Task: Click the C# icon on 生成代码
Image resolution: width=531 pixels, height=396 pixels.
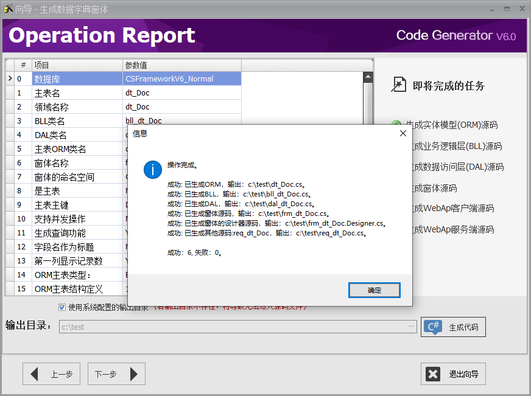Action: [434, 327]
